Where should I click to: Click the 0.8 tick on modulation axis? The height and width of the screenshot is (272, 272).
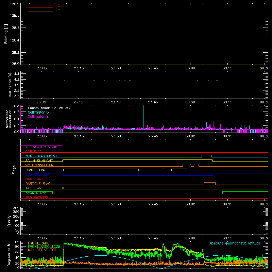pyautogui.click(x=17, y=106)
